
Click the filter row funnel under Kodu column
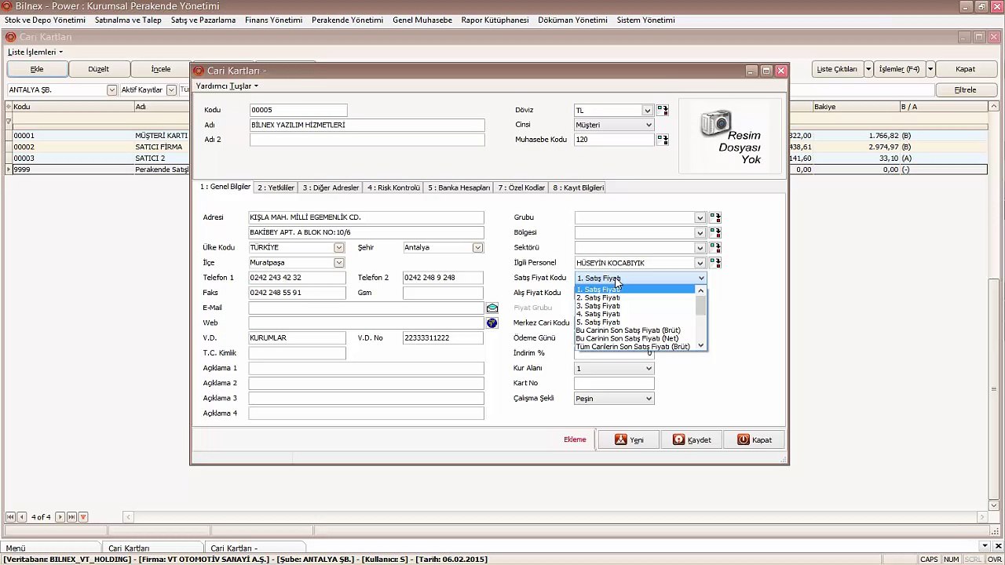[x=9, y=122]
